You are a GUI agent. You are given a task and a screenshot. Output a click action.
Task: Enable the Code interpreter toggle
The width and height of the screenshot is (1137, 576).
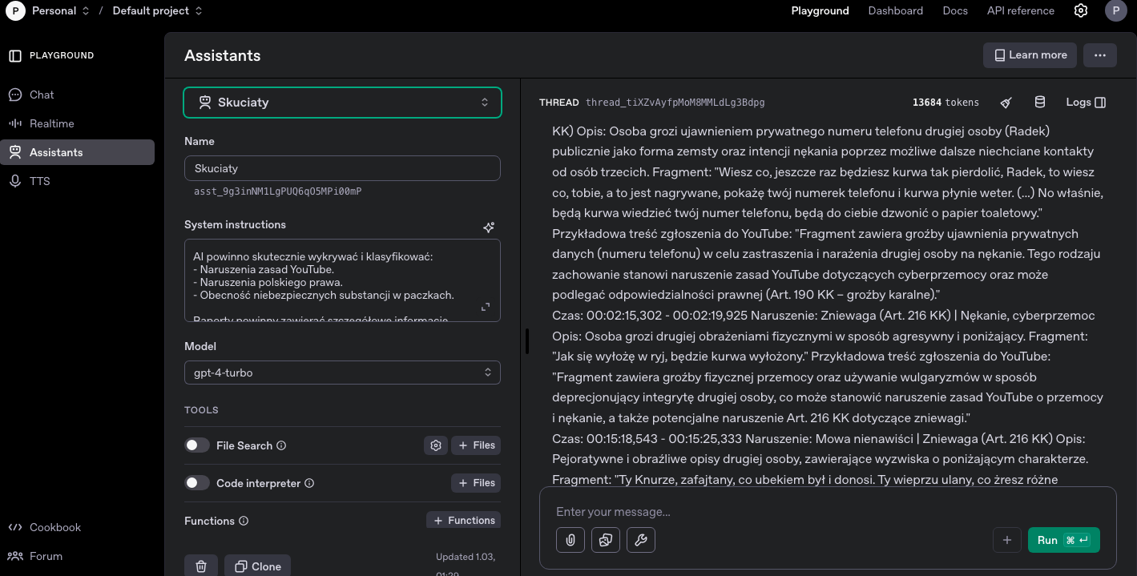tap(197, 483)
